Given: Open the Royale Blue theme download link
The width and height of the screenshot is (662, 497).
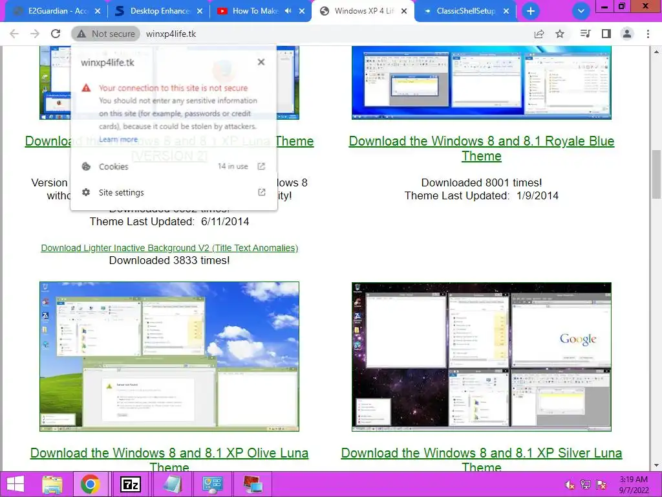Looking at the screenshot, I should (481, 148).
